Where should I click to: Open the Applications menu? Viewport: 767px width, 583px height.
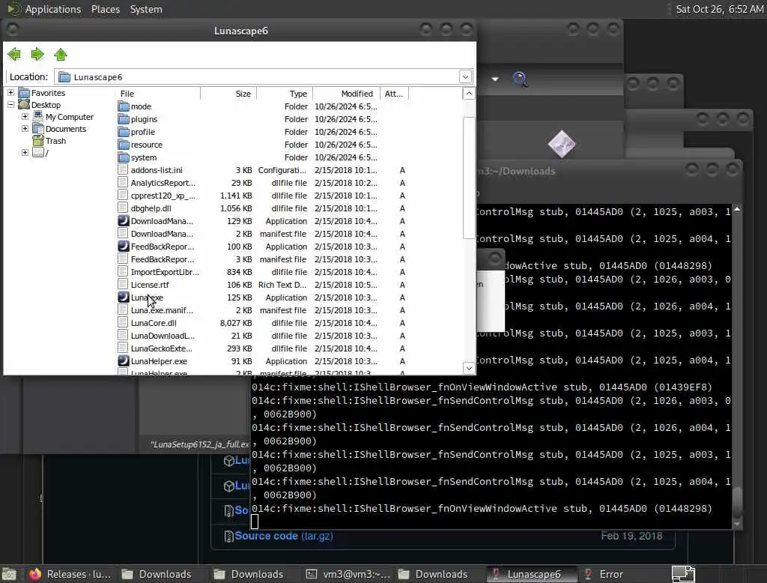[x=53, y=9]
